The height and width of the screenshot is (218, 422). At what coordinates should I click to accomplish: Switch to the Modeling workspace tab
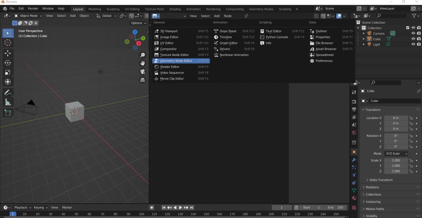pyautogui.click(x=95, y=9)
